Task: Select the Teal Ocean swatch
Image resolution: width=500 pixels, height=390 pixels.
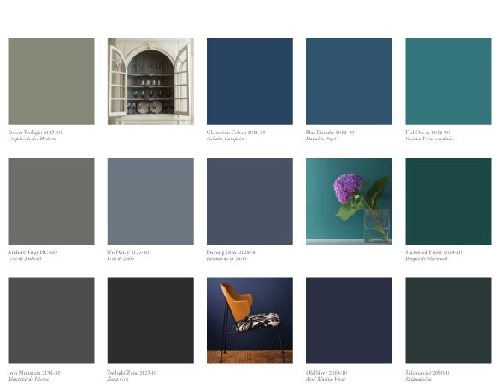Action: [449, 81]
